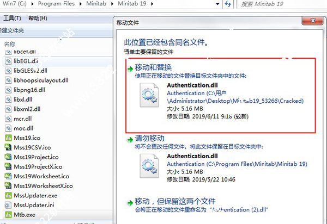Click the Mss19.ico green chart icon
Screen dimensions: 327x224
[8, 138]
